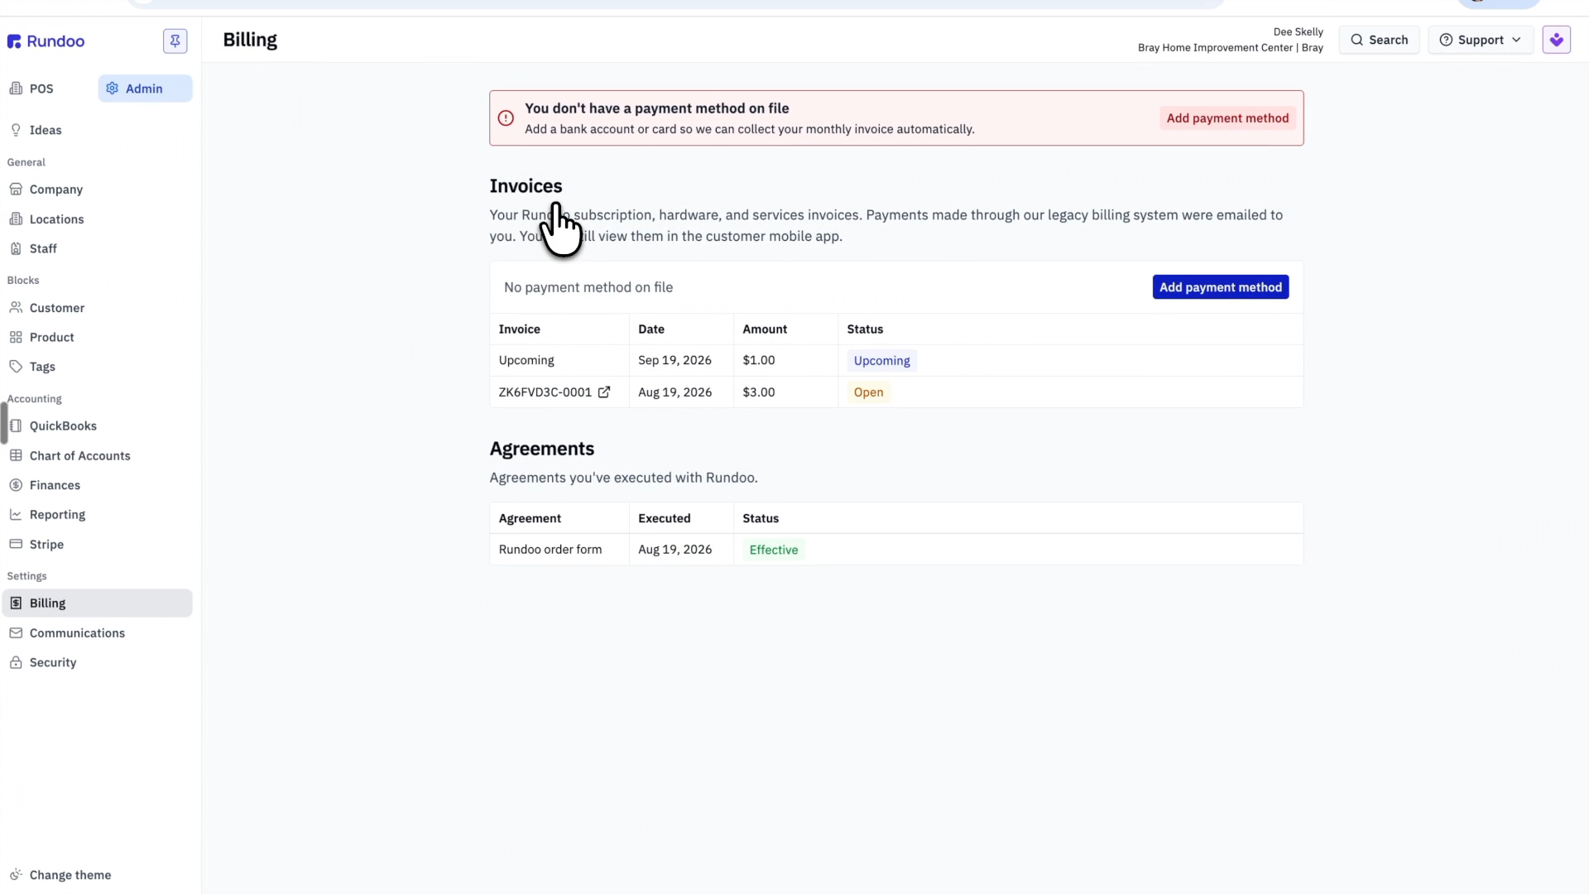Click the purple heart icon top right
This screenshot has height=894, width=1589.
pyautogui.click(x=1557, y=40)
